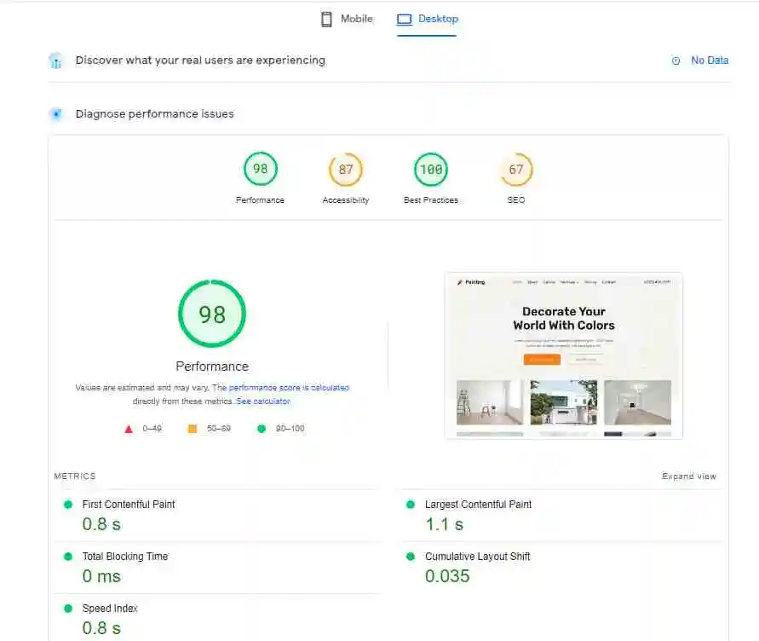Select the SEO 67 score gauge
Image resolution: width=759 pixels, height=641 pixels.
516,170
